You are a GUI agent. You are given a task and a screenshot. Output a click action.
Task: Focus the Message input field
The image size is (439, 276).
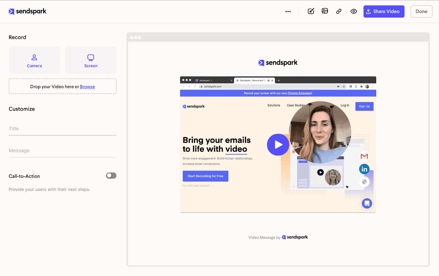tap(63, 151)
